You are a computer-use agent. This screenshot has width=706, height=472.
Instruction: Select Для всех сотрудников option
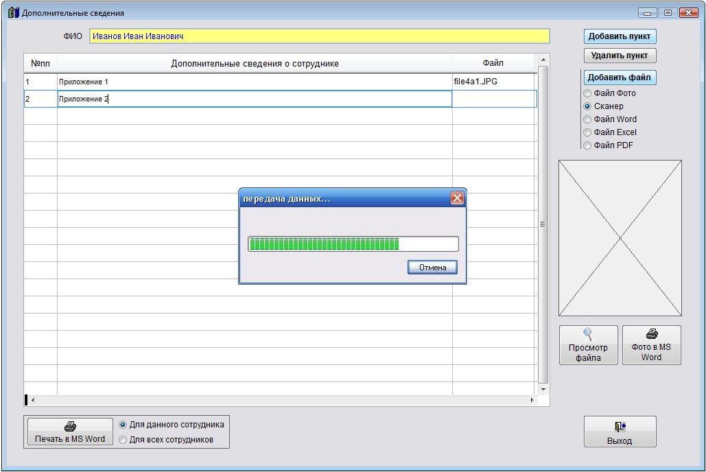123,440
